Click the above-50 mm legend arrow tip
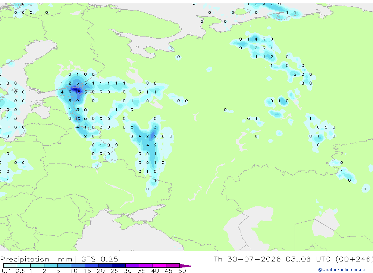373x273 pixels. coord(187,266)
